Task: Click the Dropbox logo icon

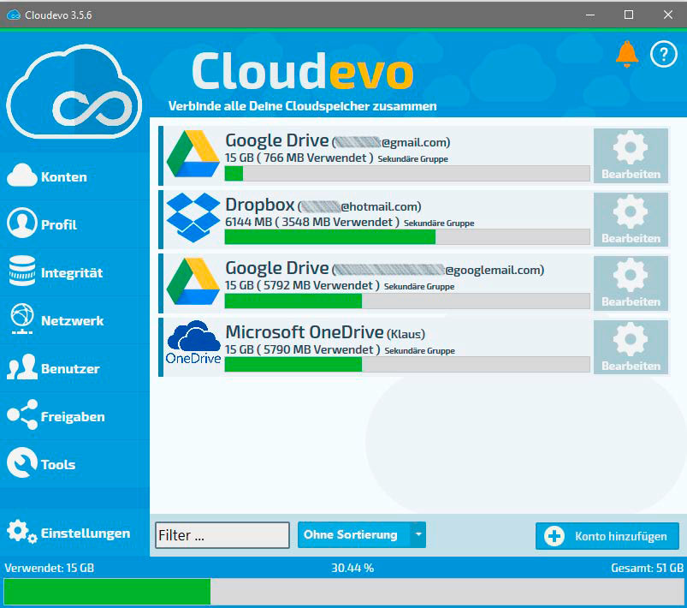Action: [x=193, y=218]
